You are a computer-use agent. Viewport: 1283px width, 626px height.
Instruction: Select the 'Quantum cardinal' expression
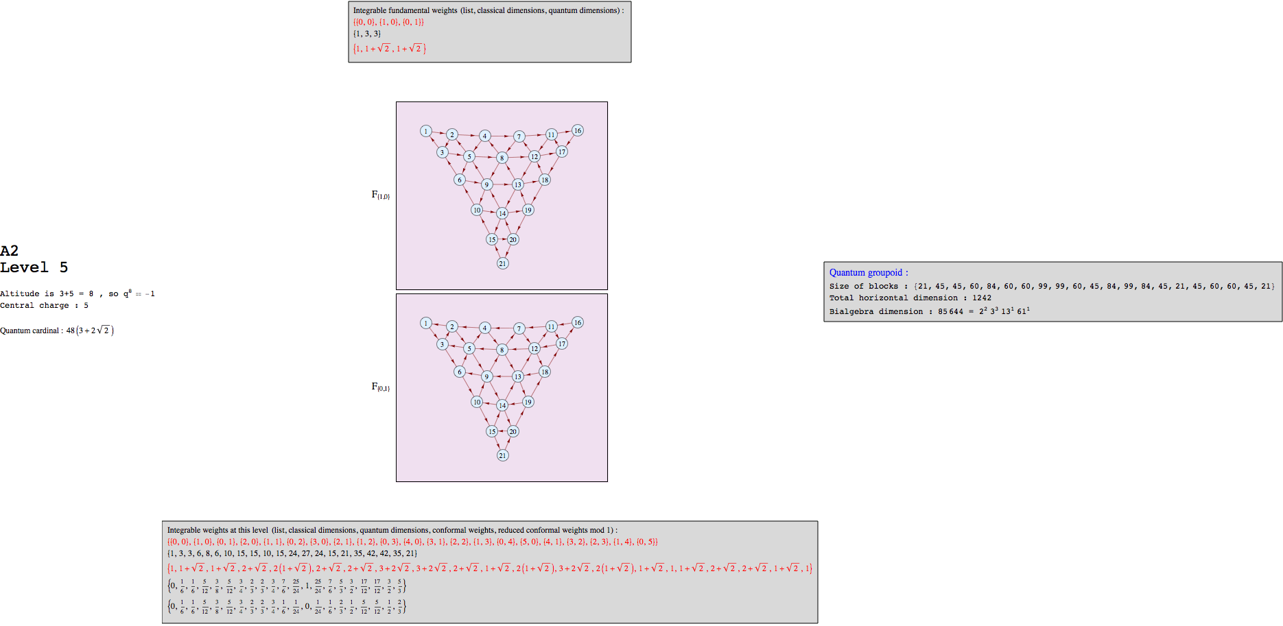point(57,330)
